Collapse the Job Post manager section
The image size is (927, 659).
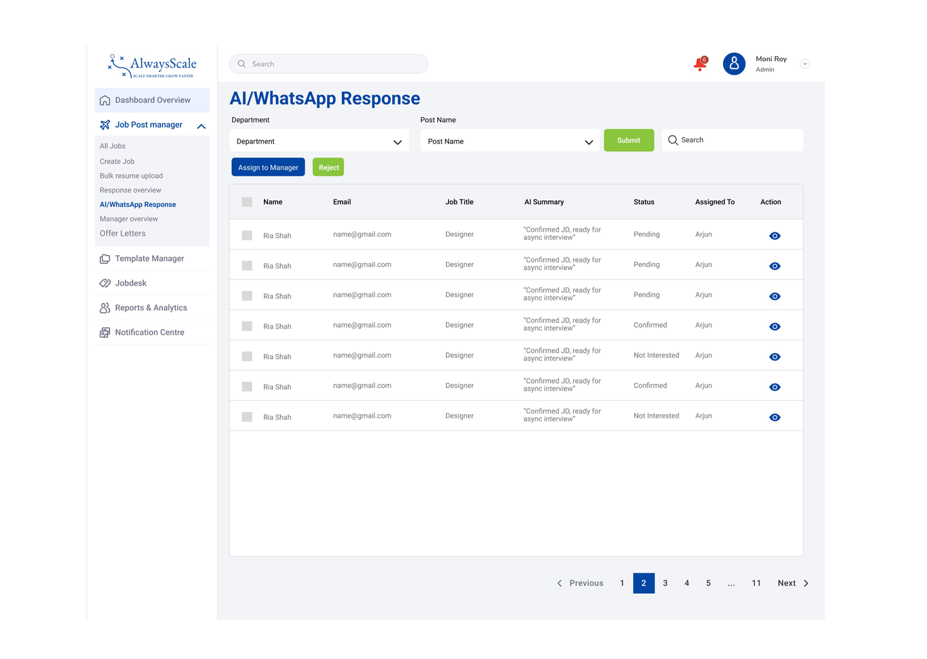point(201,126)
